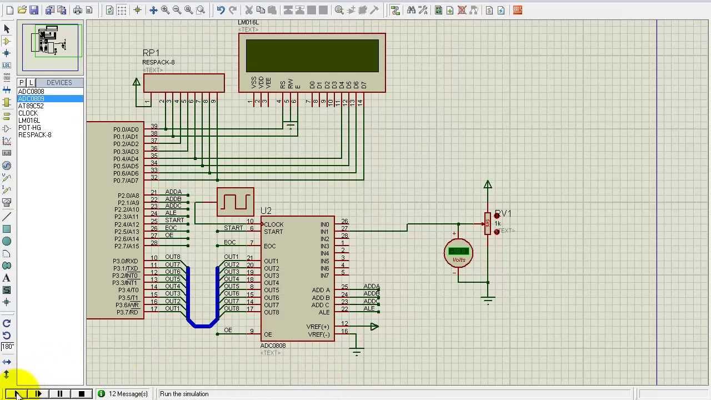Run electrical rules check
711x400 pixels.
(x=502, y=10)
